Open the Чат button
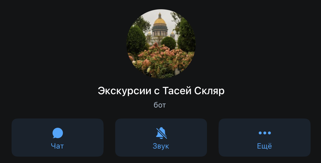The width and height of the screenshot is (321, 163). 57,138
